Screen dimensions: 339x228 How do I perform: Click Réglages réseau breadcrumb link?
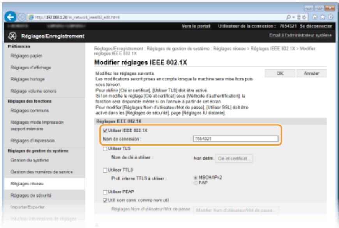pyautogui.click(x=230, y=48)
